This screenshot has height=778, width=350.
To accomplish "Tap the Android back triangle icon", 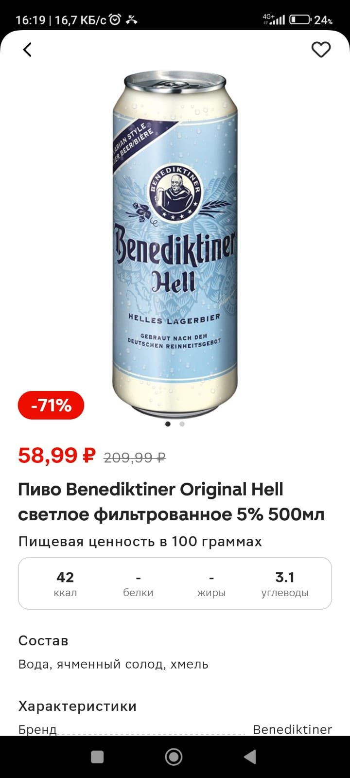I will [x=250, y=757].
